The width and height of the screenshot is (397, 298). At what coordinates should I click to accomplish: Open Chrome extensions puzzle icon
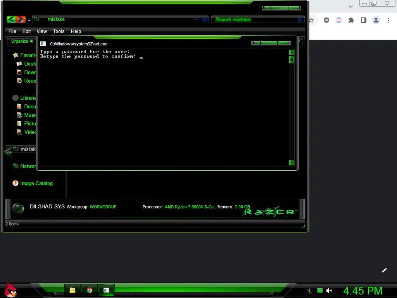351,20
